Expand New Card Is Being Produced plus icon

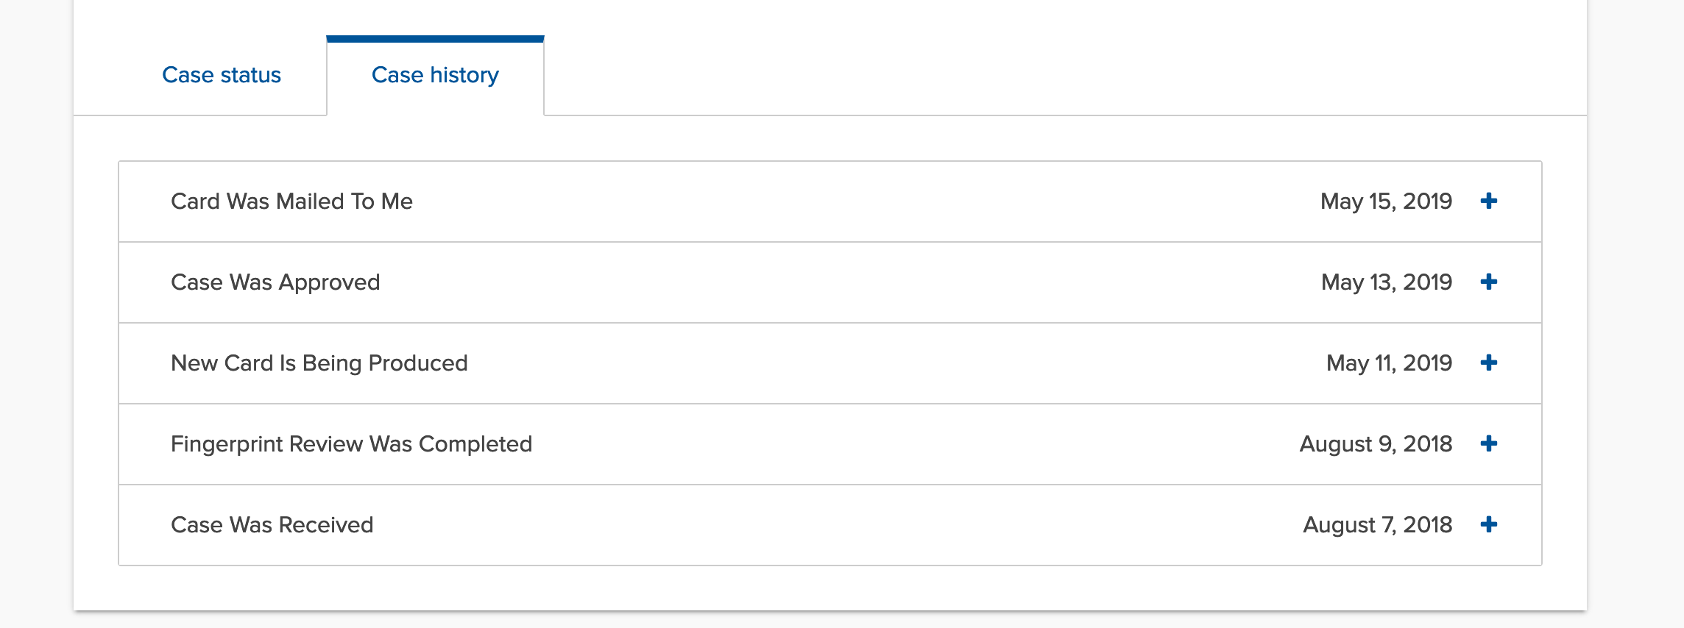(x=1488, y=363)
